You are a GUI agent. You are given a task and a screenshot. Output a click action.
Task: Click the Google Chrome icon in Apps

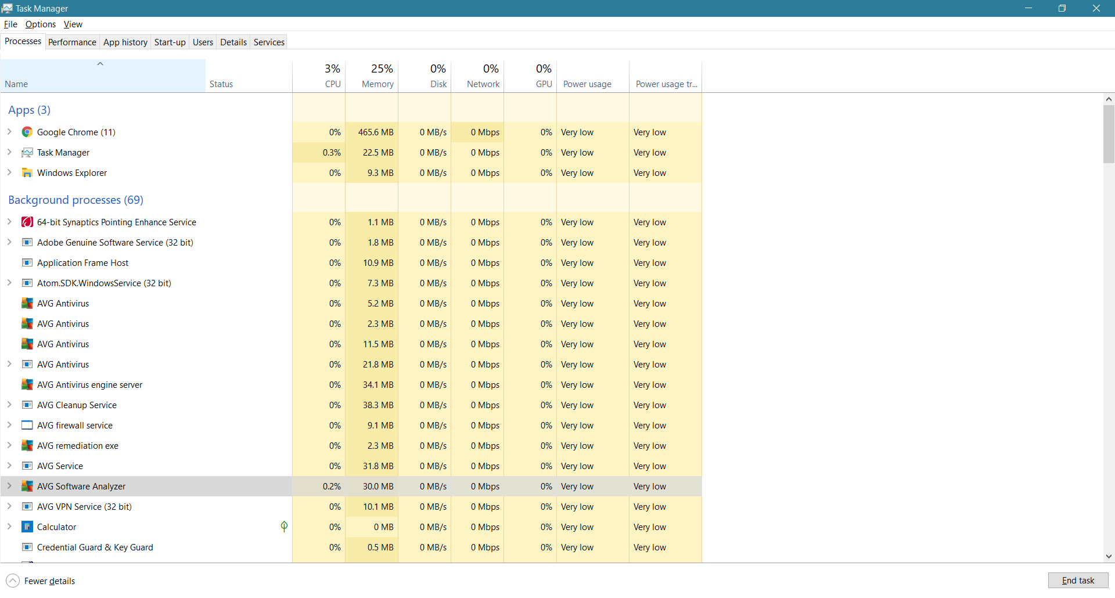[27, 132]
